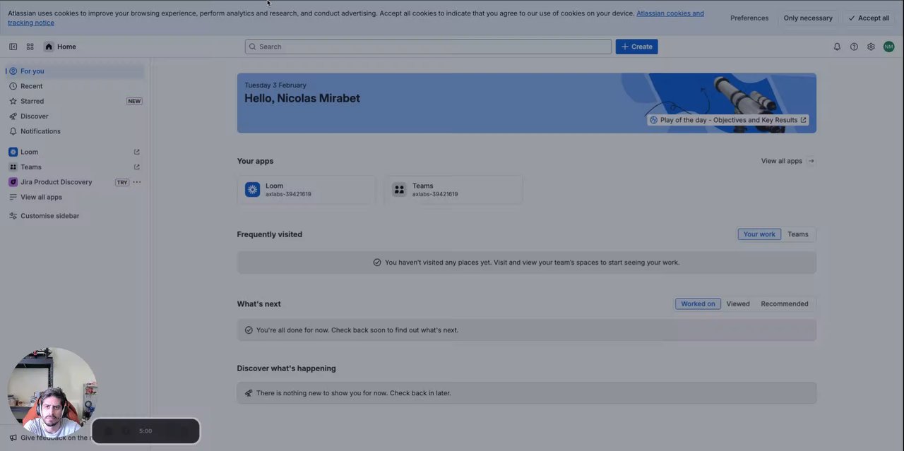Select the Your work tab
Screen dimensions: 904x451
[x=759, y=234]
